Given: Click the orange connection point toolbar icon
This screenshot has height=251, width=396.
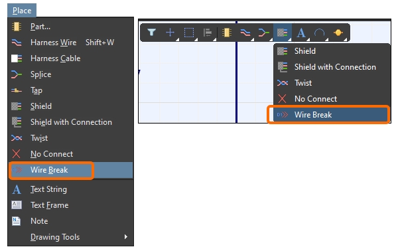Looking at the screenshot, I should [x=338, y=33].
